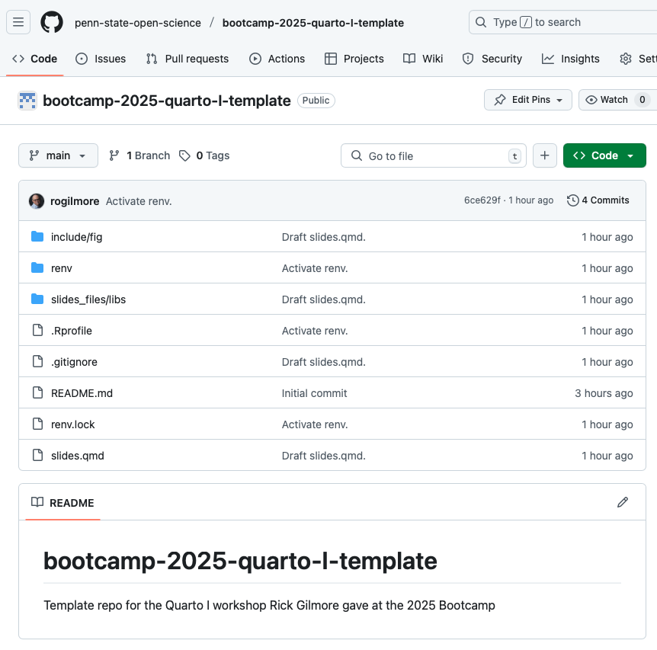Switch to the Issues tab
Viewport: 657px width, 650px height.
101,59
